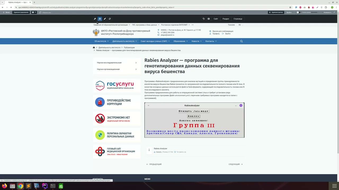Click the Противодействие коррупции banner
This screenshot has height=190, width=339.
(x=117, y=102)
